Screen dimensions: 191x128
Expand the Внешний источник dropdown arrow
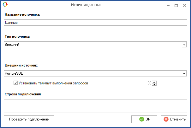[184, 74]
